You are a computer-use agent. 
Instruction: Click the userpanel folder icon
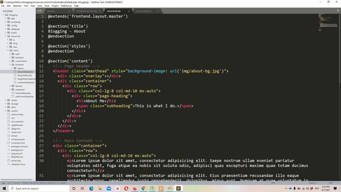pyautogui.click(x=13, y=90)
